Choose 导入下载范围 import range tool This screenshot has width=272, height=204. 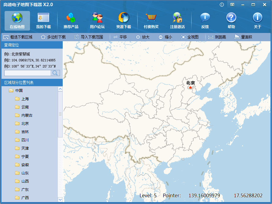pyautogui.click(x=89, y=37)
